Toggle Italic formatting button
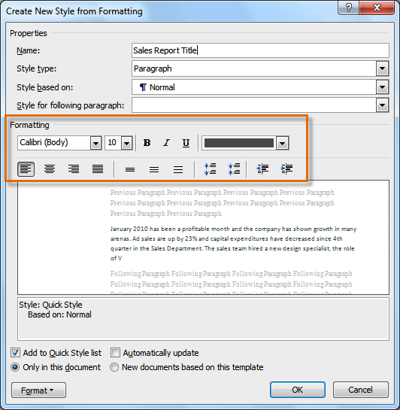The height and width of the screenshot is (410, 400). (x=166, y=143)
